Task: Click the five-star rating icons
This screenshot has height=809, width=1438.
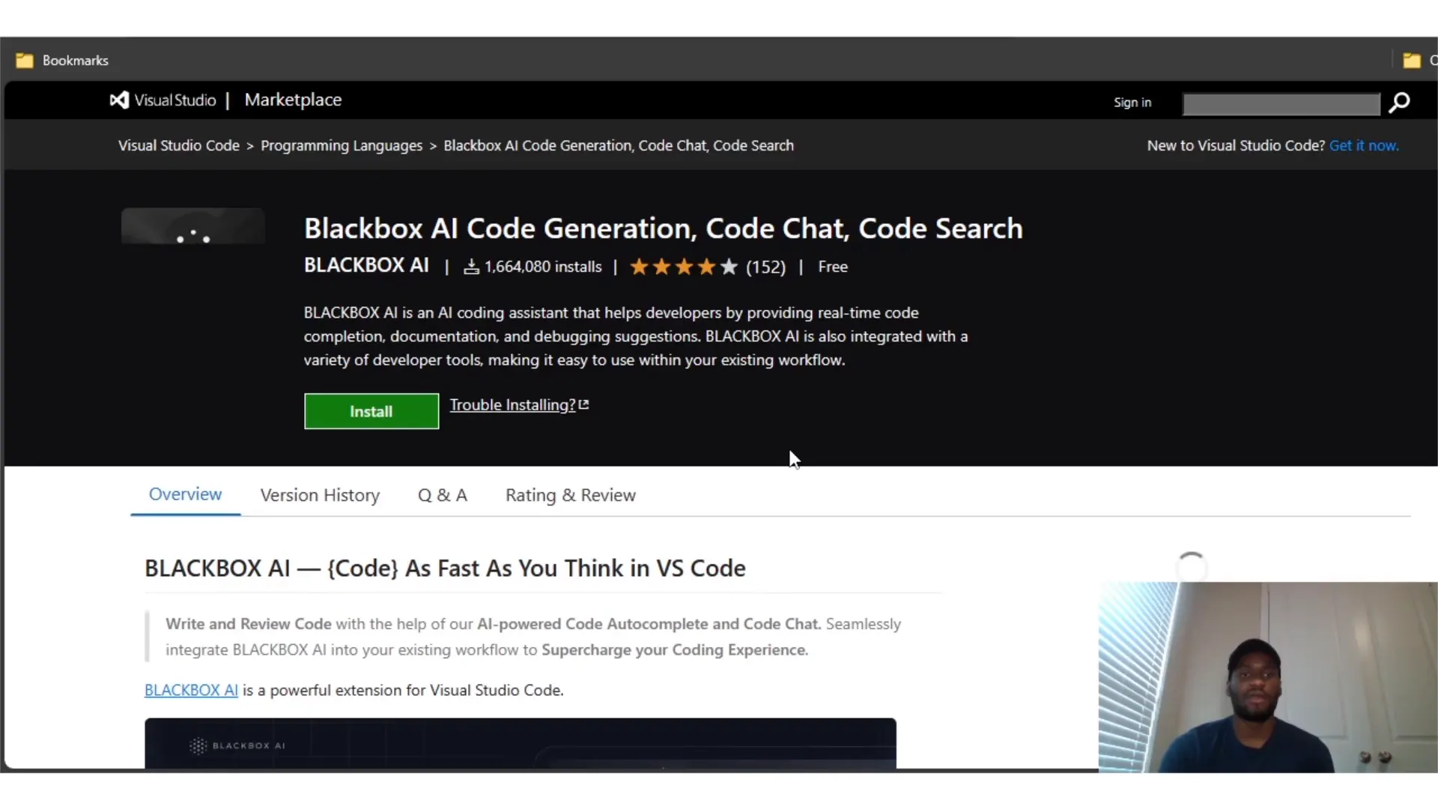Action: pyautogui.click(x=683, y=267)
